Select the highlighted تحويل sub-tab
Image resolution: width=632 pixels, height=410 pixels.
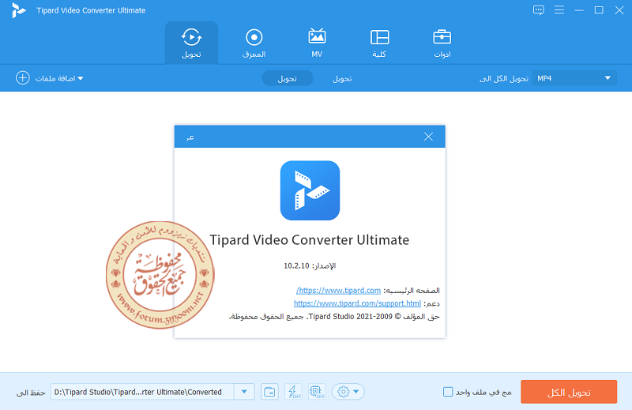click(x=288, y=78)
